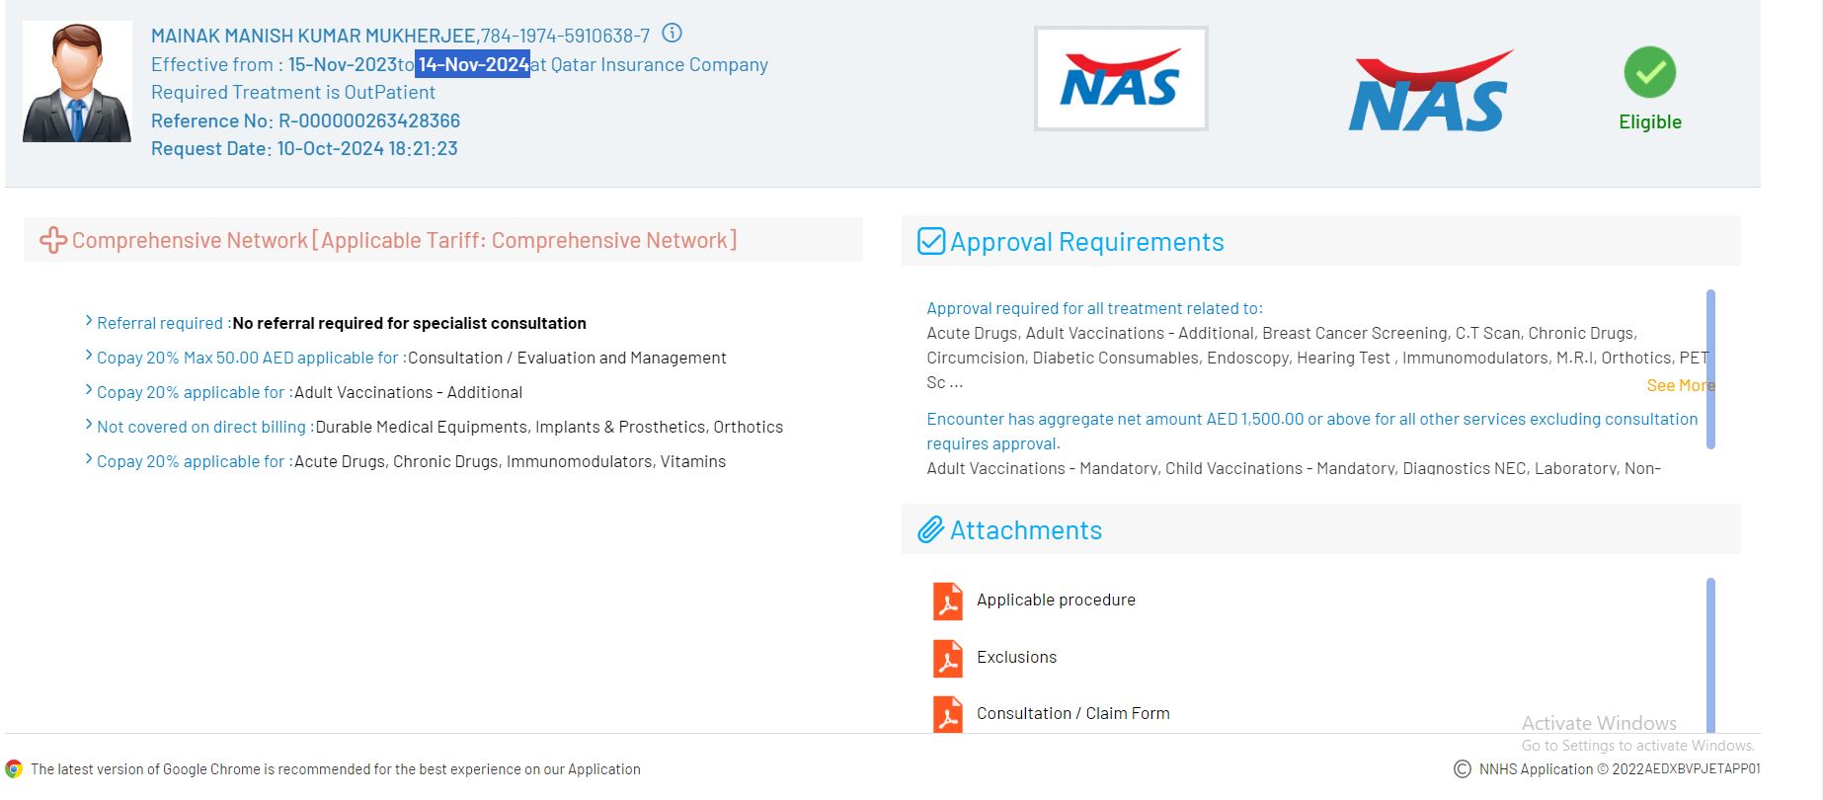1823x800 pixels.
Task: Expand the Copay 20% Max 50.00 AED chevron
Action: point(89,356)
